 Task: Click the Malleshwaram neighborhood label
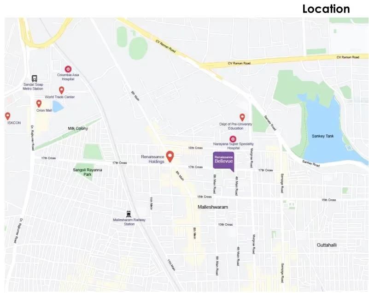click(213, 207)
